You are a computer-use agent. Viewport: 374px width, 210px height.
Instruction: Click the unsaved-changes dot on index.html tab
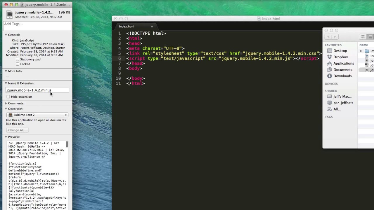tap(152, 27)
